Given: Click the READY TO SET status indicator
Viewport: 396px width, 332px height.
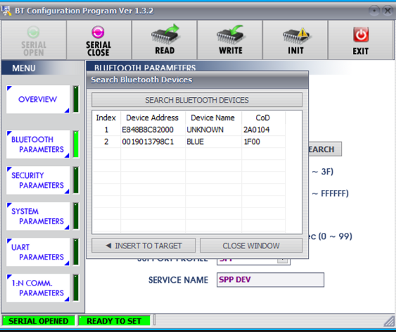Looking at the screenshot, I should 114,321.
